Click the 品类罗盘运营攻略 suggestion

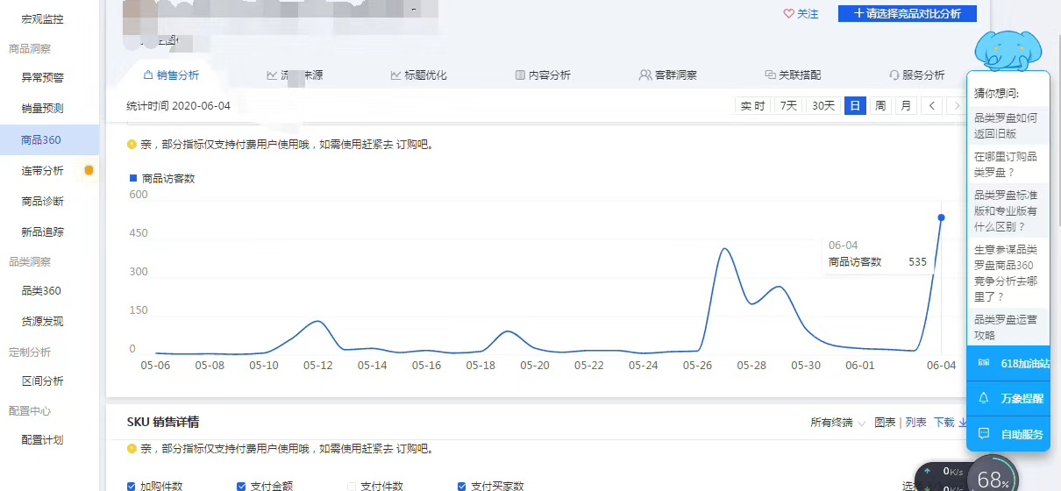pos(1007,327)
